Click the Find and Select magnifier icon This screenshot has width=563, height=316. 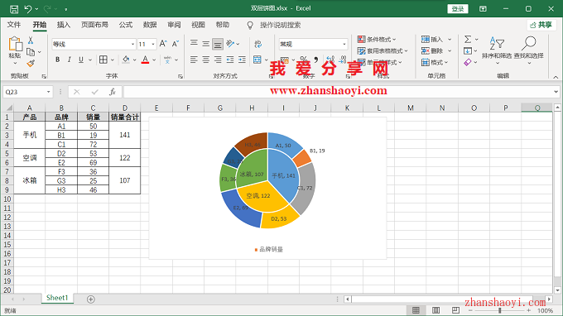[x=528, y=43]
